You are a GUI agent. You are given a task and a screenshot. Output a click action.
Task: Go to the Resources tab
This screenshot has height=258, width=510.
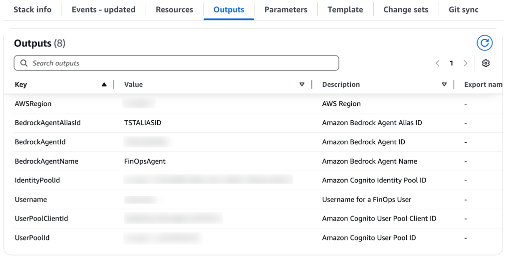click(174, 9)
